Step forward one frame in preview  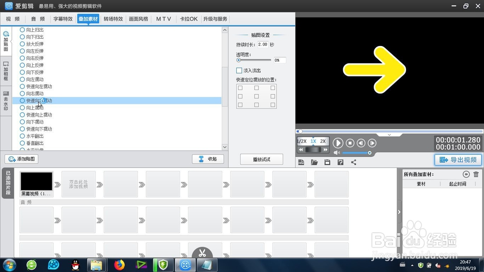tap(372, 143)
